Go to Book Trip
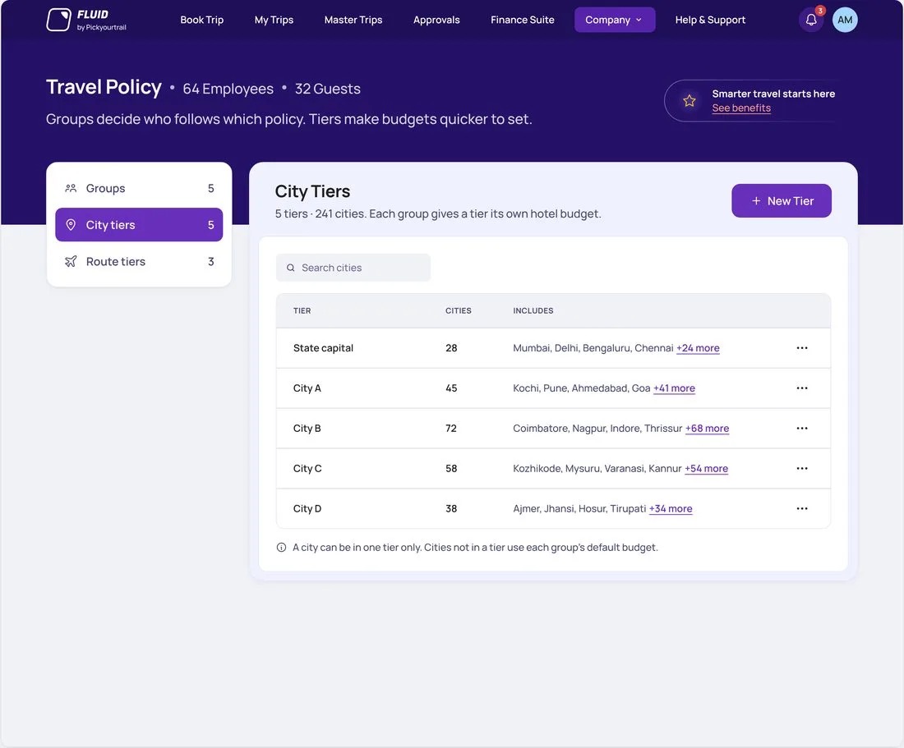 [x=202, y=21]
